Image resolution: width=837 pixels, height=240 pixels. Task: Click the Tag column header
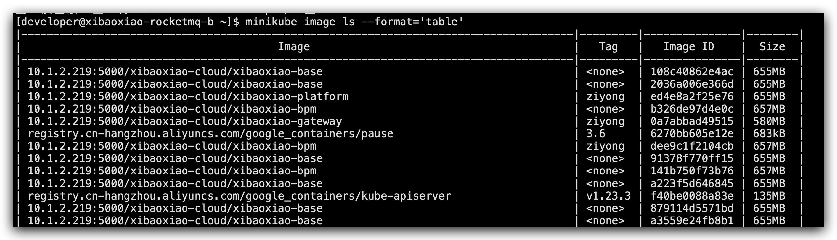tap(608, 47)
